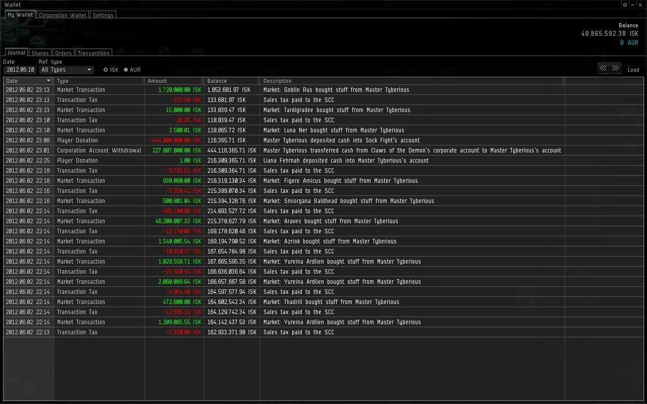Screen dimensions: 647x404
Task: Click the '227,807,000.00 ISK' amount cell
Action: click(x=176, y=150)
